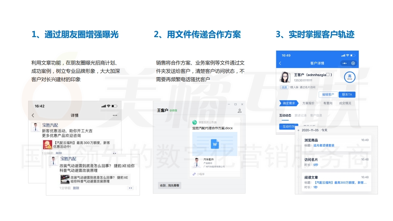
Task: Open the three-dot menu in 详情 header
Action: point(115,115)
